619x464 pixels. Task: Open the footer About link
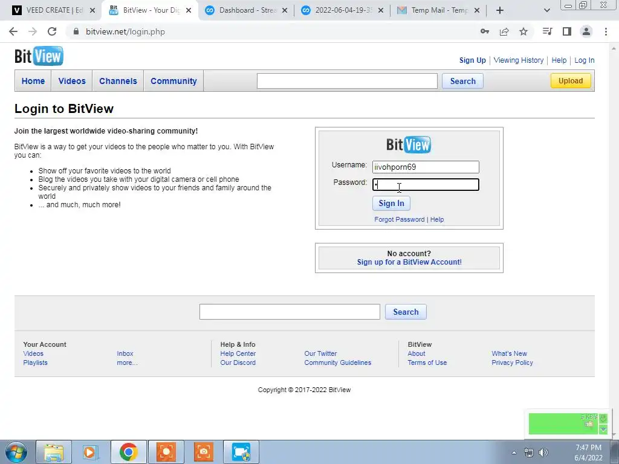coord(416,353)
